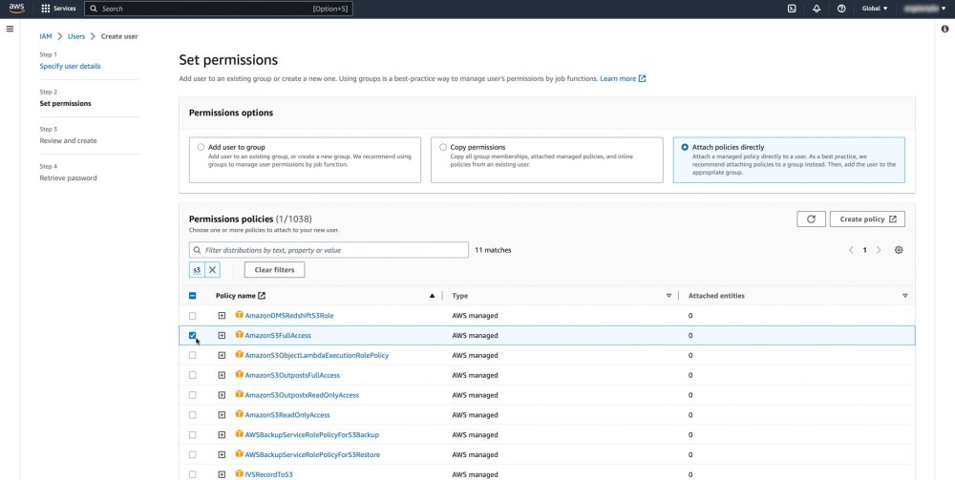Uncheck the AmazonS3FullAccess policy checkbox
The width and height of the screenshot is (955, 480).
[193, 335]
